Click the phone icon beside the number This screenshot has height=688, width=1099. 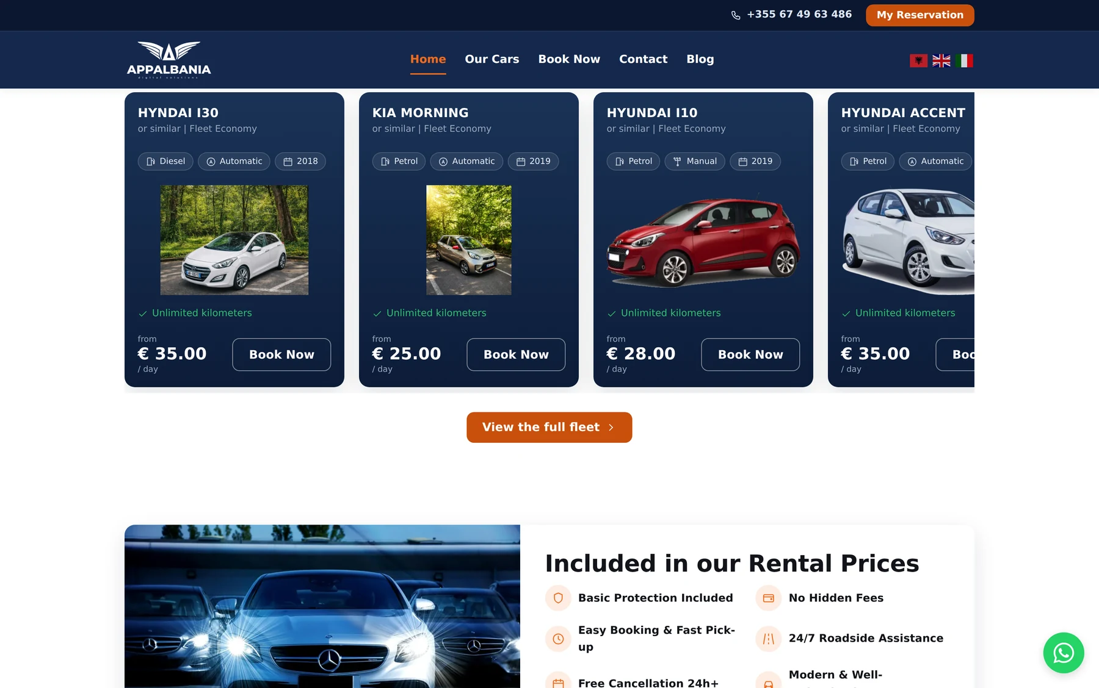tap(736, 15)
